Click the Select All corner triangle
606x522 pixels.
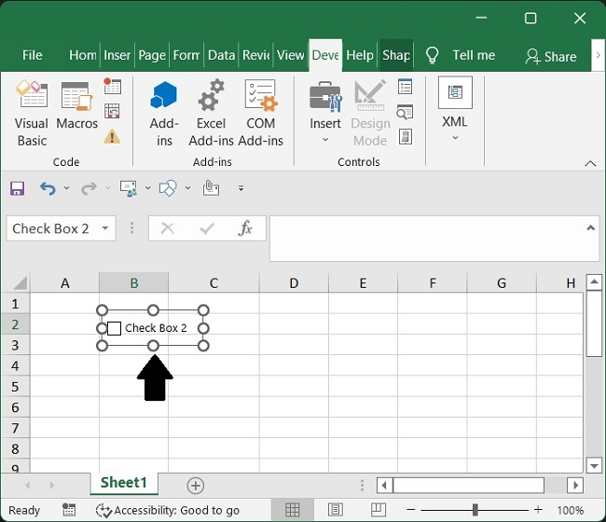coord(20,282)
